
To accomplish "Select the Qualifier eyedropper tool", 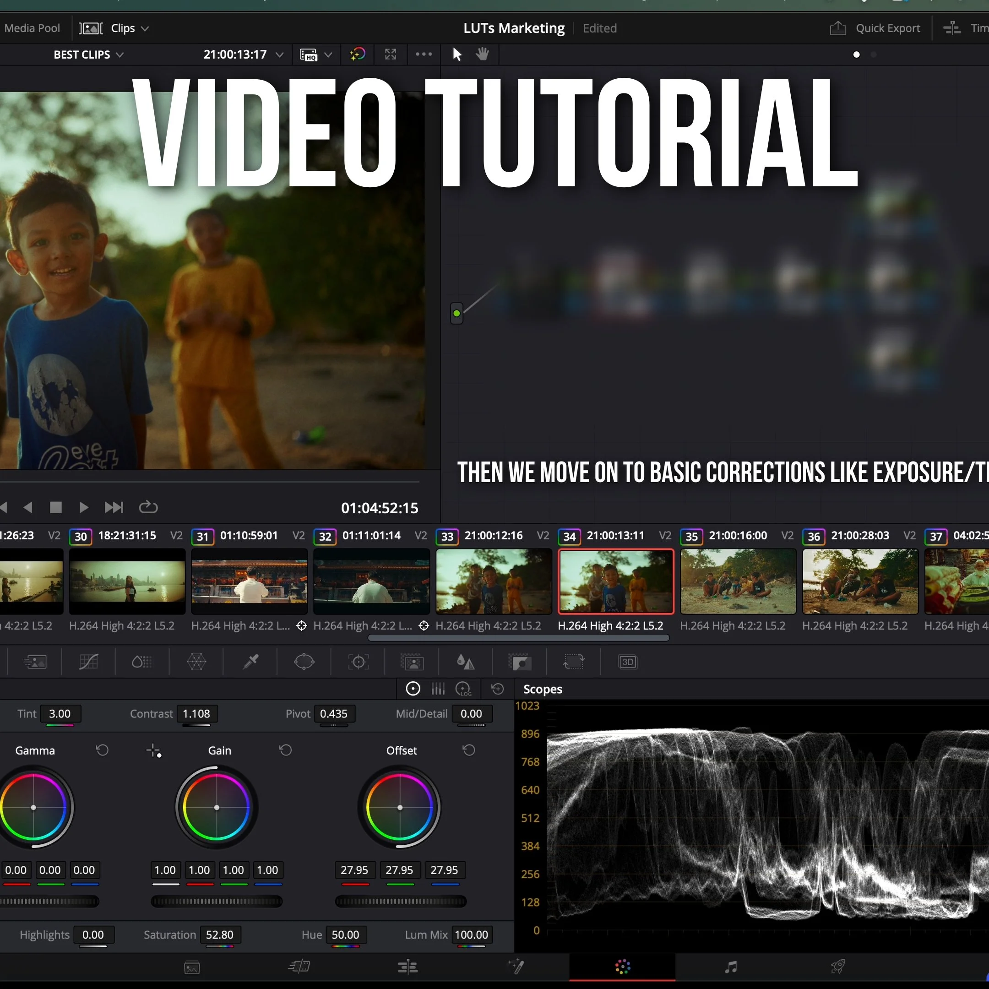I will [x=250, y=662].
